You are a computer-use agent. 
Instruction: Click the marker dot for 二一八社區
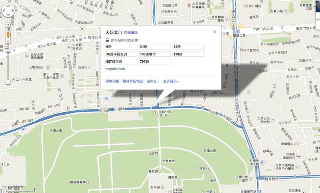[x=13, y=79]
